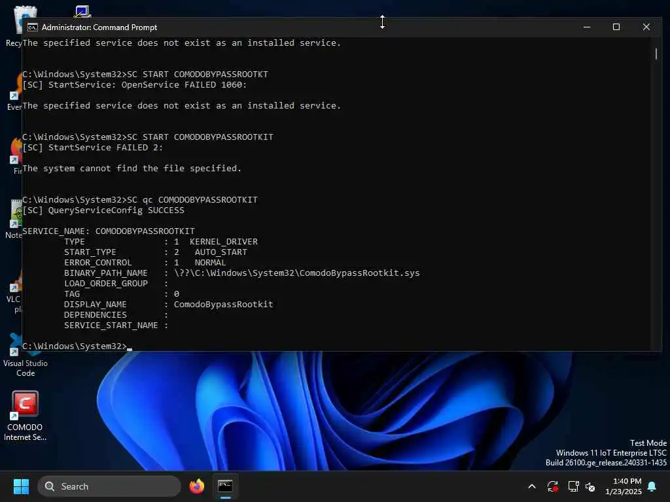Show hidden system tray icons

pos(532,486)
